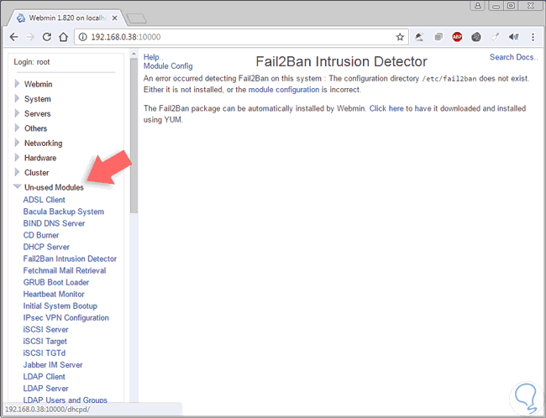Close the Webmin 1.820 tab
This screenshot has width=546, height=418.
coord(114,18)
